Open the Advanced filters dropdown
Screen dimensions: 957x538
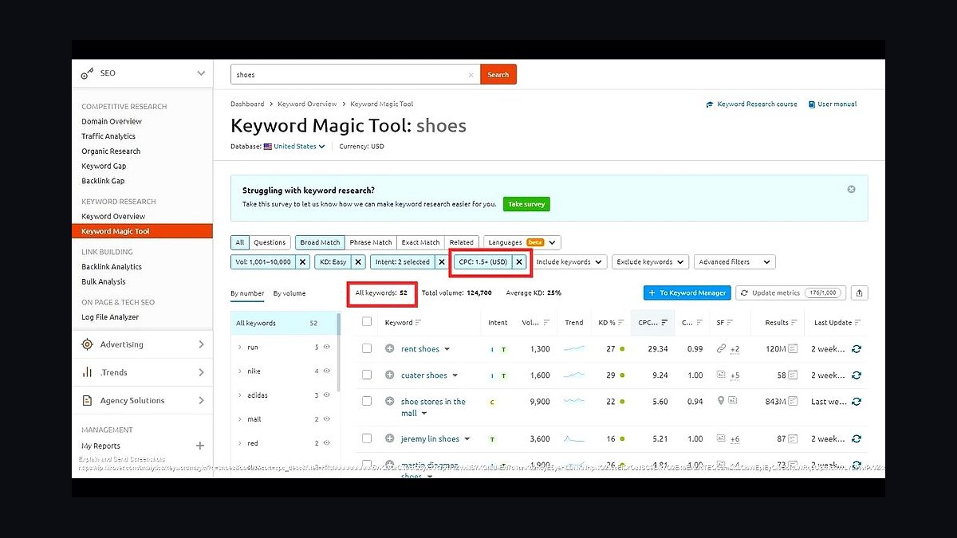tap(734, 261)
